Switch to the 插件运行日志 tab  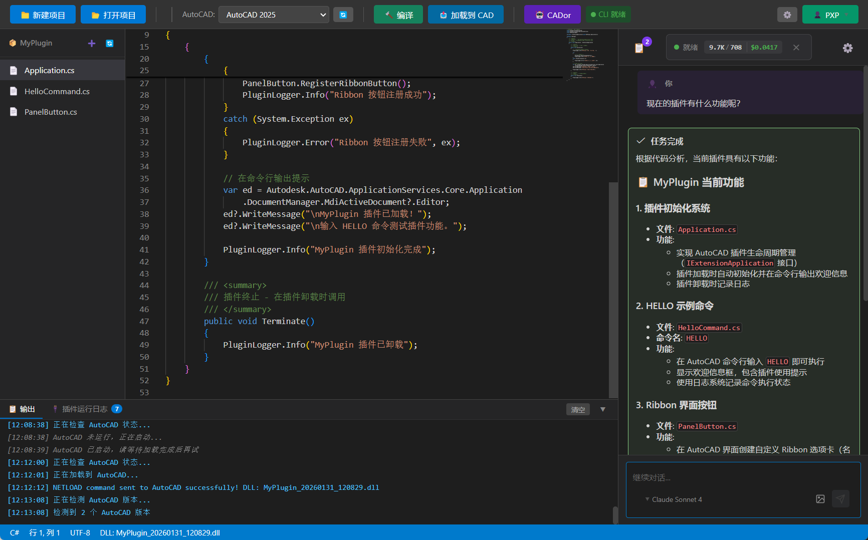pyautogui.click(x=85, y=409)
